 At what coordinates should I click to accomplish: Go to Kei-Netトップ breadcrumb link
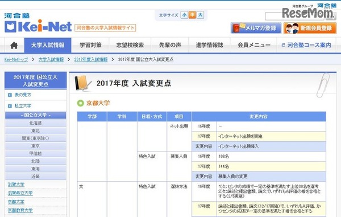tap(16, 59)
